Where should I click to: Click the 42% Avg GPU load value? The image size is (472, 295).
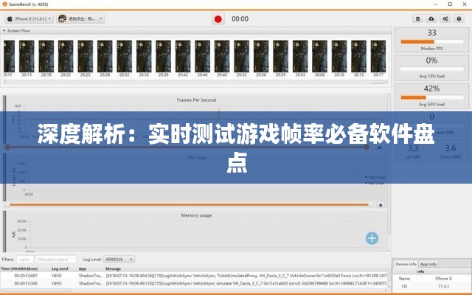tap(431, 88)
